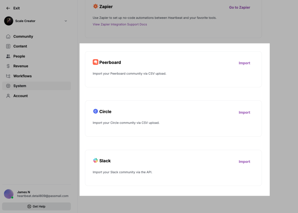Click the System gear icon
The width and height of the screenshot is (298, 213).
[x=8, y=86]
